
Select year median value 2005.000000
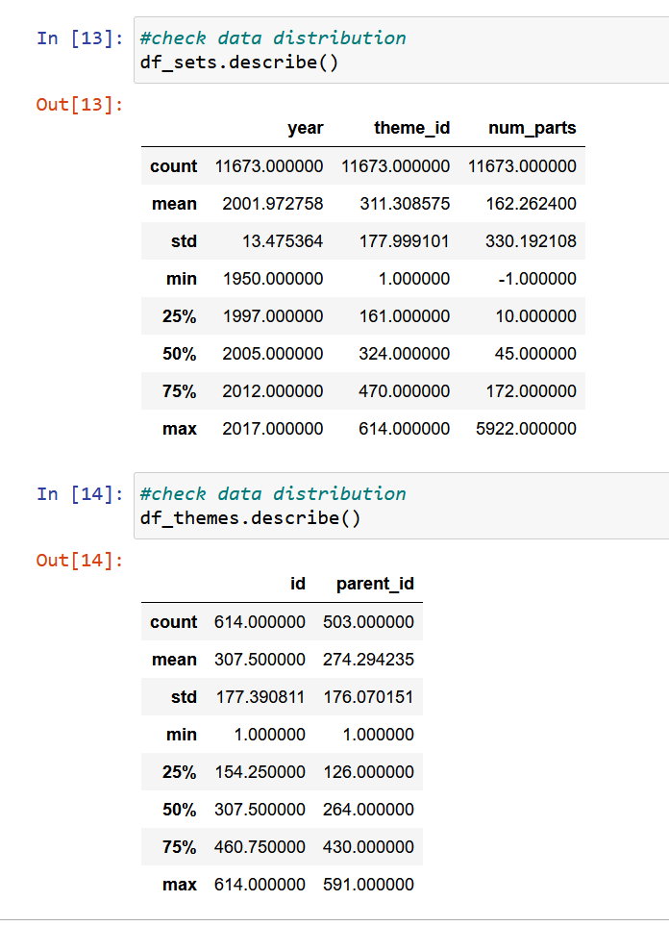(273, 354)
